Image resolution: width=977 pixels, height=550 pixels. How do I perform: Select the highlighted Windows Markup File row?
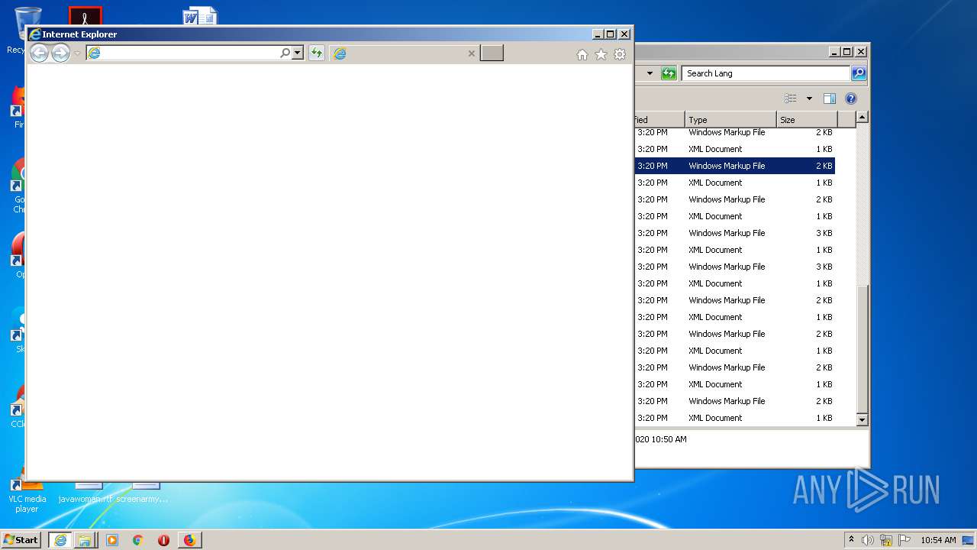[735, 166]
